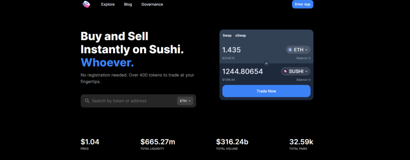Screen dimensions: 410x160
Task: Click the Sushi logo icon
Action: (x=86, y=4)
